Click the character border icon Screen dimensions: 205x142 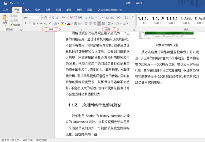pyautogui.click(x=80, y=17)
